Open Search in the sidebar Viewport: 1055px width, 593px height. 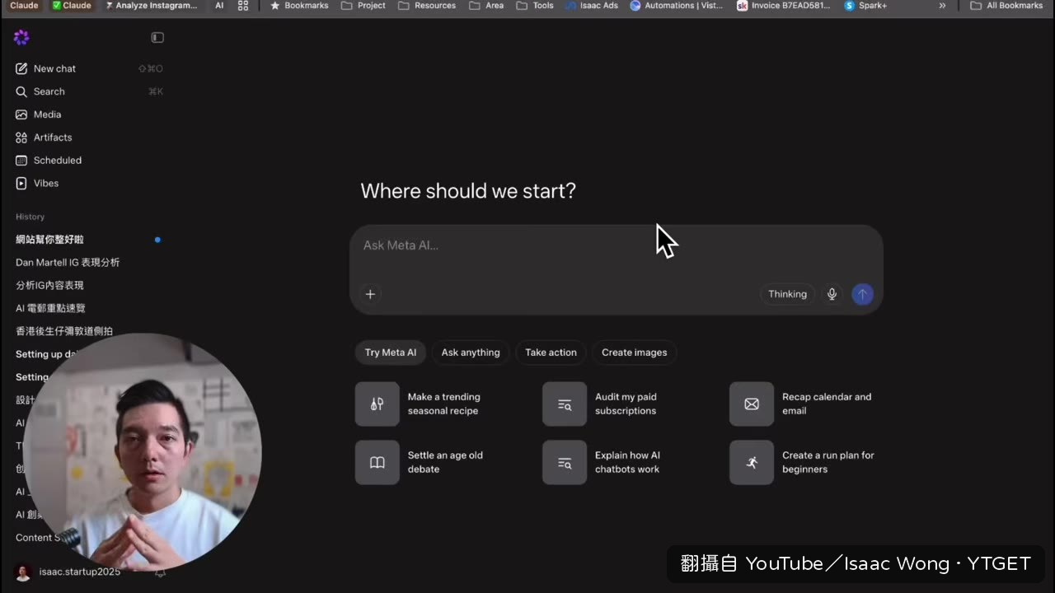click(x=89, y=91)
